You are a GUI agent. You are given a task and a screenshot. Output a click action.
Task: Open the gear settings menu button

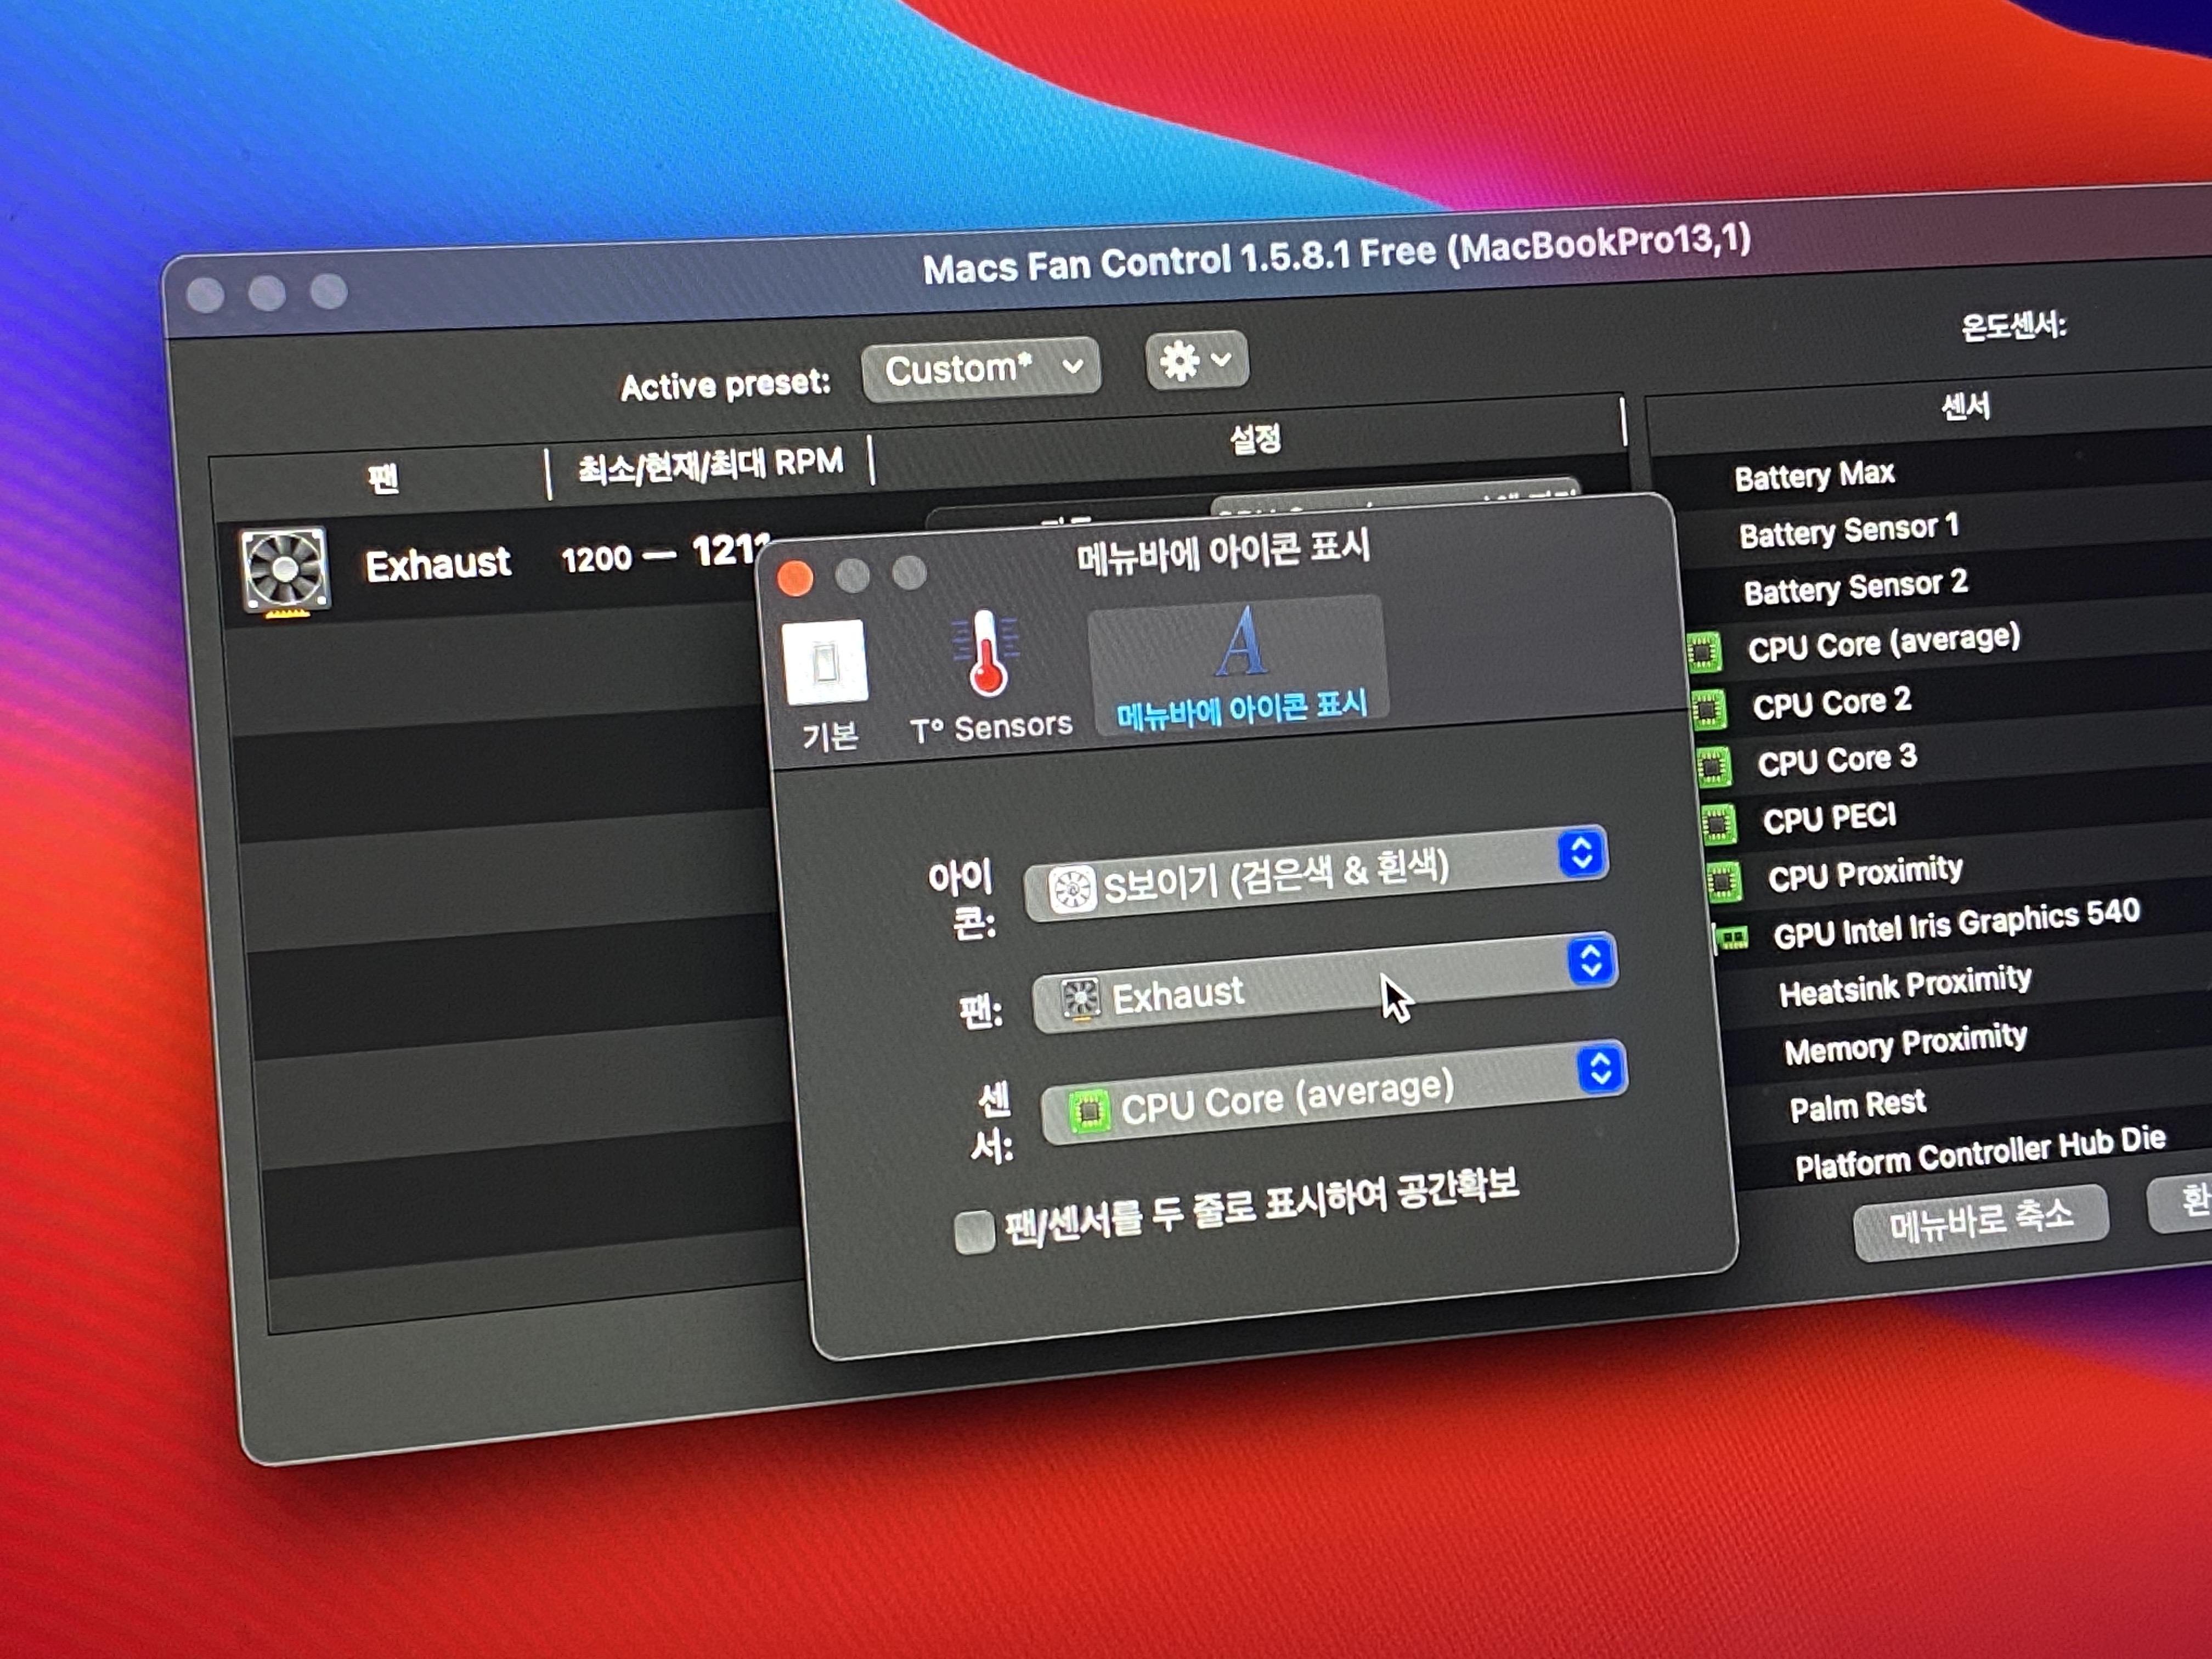point(1196,360)
